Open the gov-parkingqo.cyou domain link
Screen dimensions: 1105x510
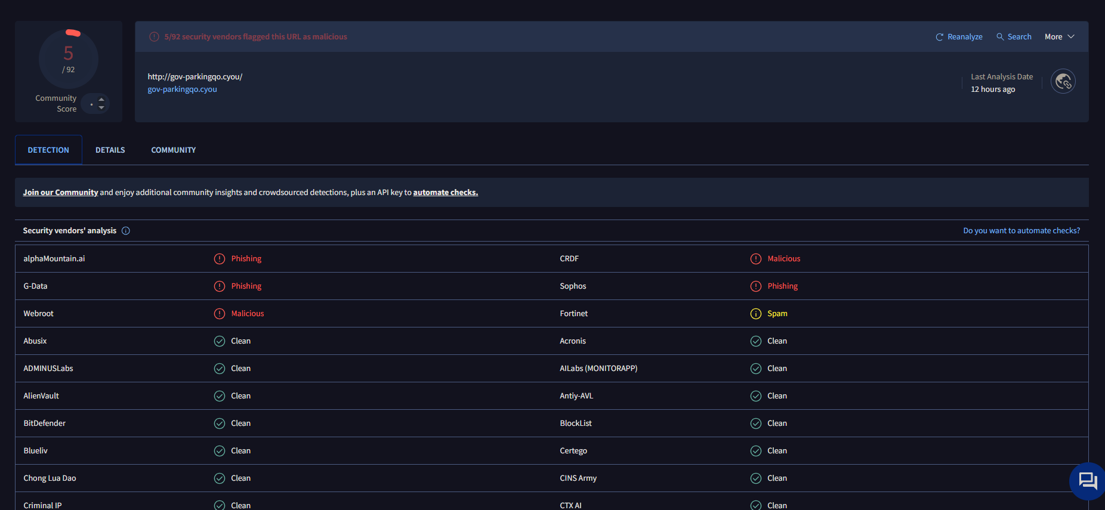point(182,89)
